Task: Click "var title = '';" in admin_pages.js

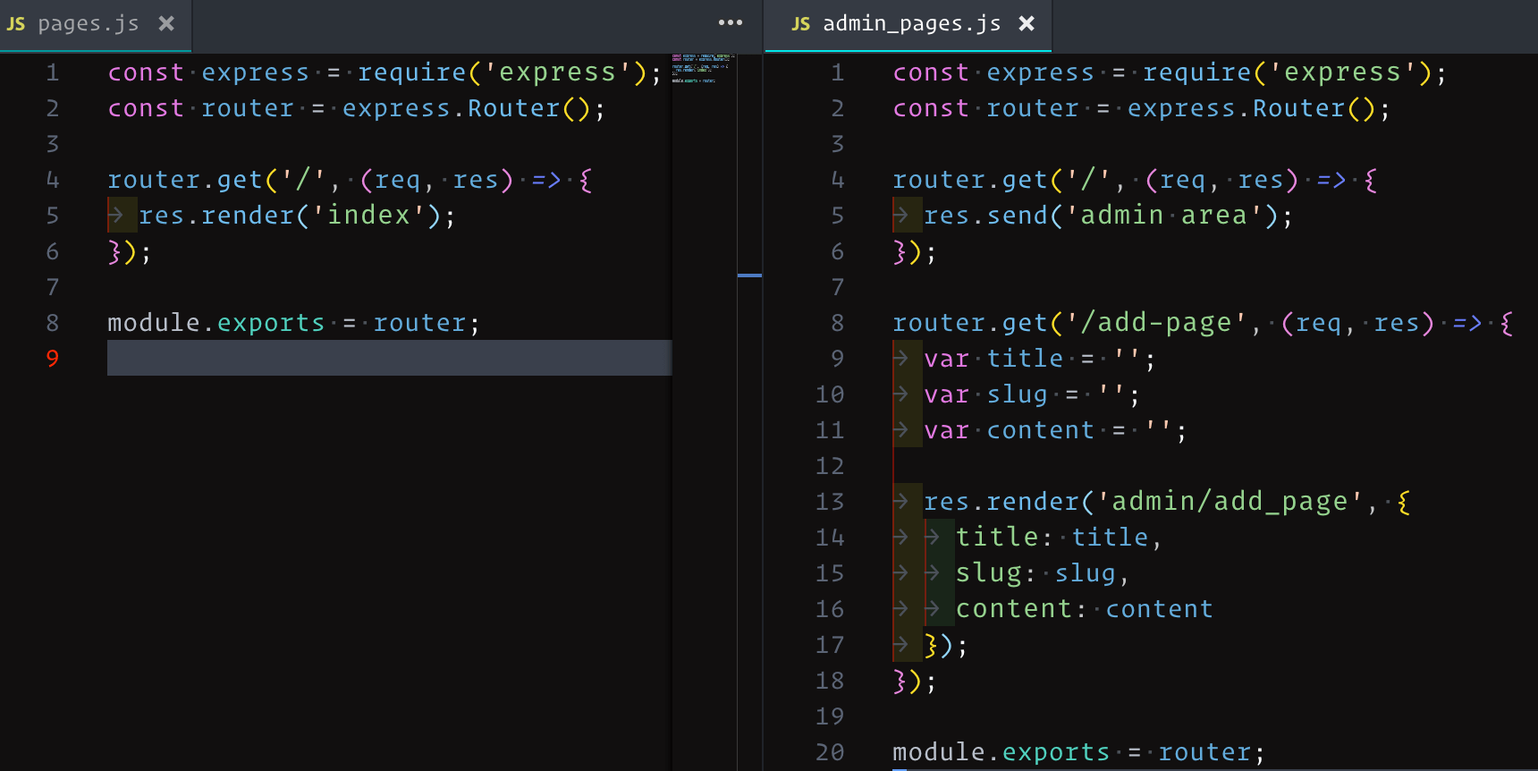Action: tap(1040, 359)
